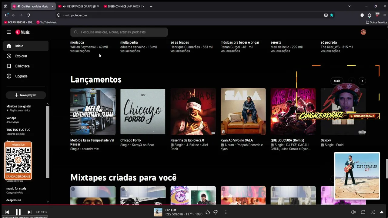Open the FORRÓ REGGAE bookmark

(19, 22)
